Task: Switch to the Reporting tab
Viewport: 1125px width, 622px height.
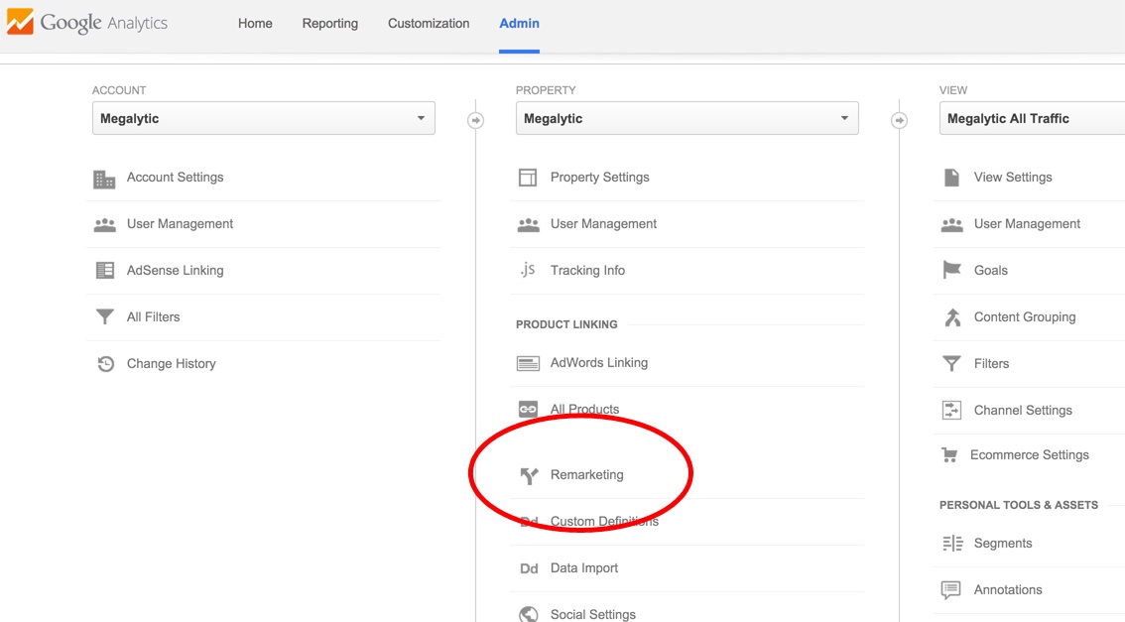Action: point(329,24)
